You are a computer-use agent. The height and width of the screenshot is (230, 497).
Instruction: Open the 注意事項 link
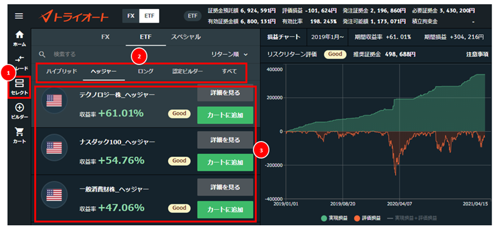pos(478,54)
